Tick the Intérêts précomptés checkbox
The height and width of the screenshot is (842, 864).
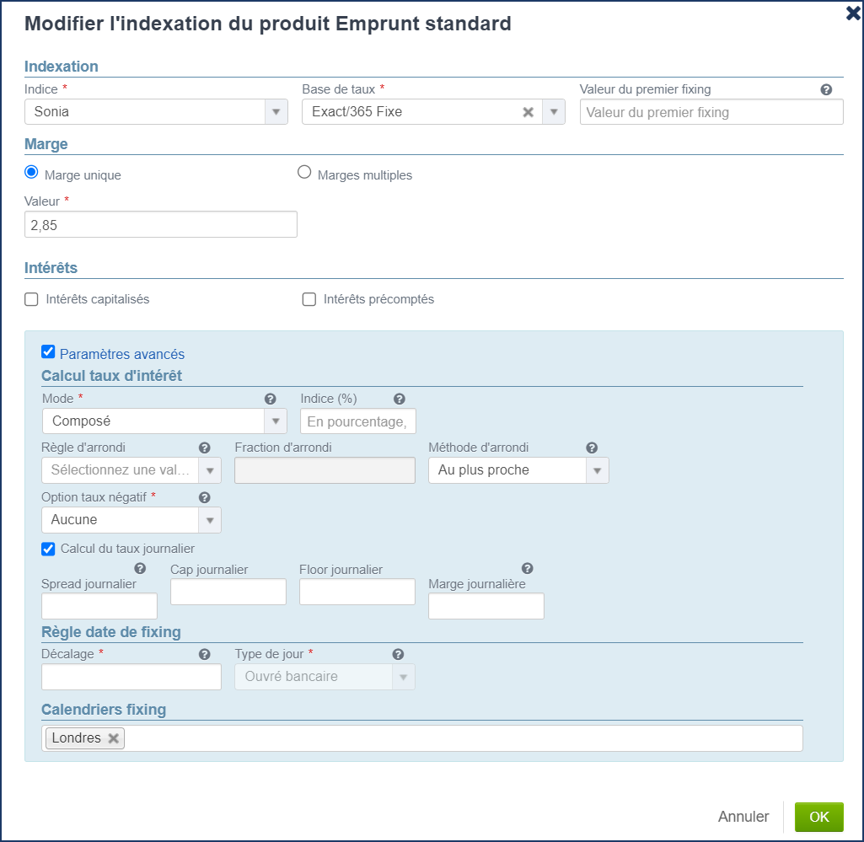point(309,299)
